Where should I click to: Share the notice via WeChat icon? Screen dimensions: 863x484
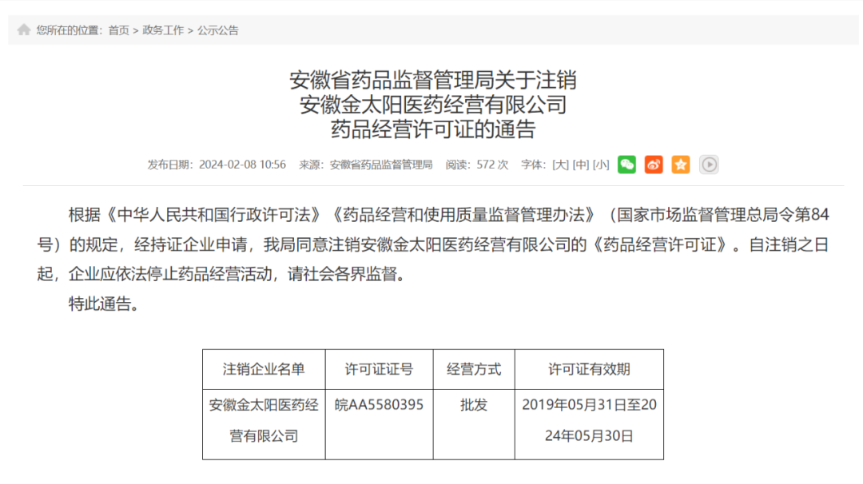[627, 165]
